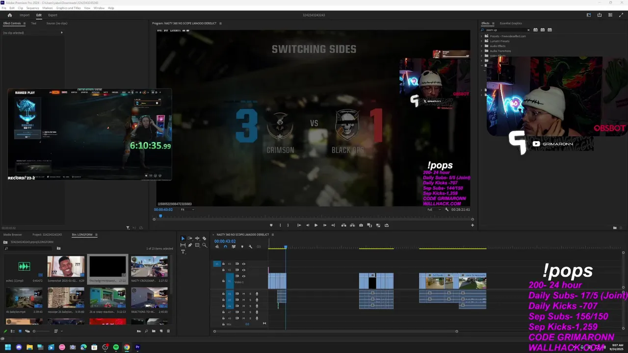Select the Slip tool
Screen dimensions: 628x353
183,245
